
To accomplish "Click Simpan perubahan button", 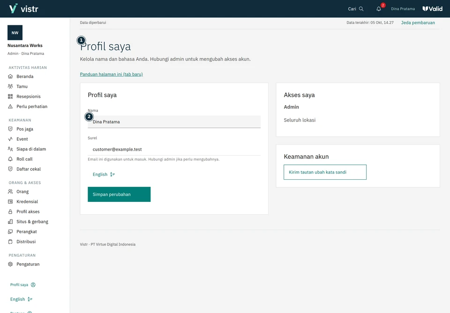I will (x=119, y=194).
